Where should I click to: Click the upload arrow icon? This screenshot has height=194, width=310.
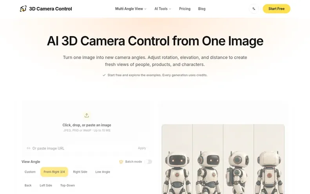[87, 115]
